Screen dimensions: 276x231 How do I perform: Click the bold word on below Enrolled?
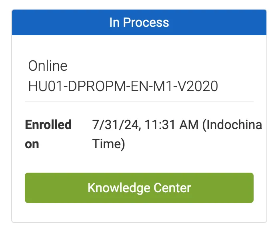[32, 145]
